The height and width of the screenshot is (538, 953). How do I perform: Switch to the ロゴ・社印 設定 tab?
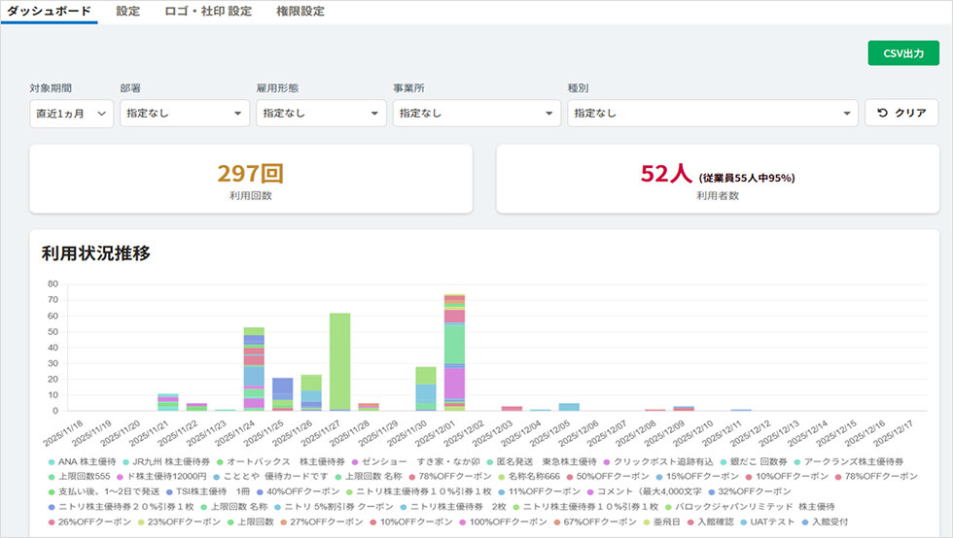click(x=208, y=12)
